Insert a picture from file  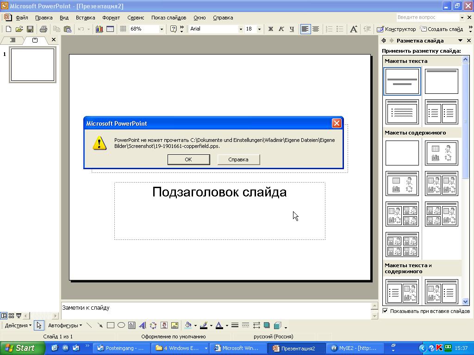tap(175, 325)
